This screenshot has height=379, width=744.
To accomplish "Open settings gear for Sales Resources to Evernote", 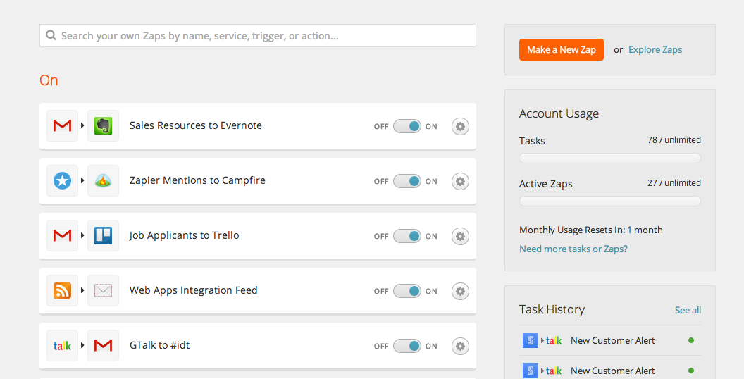I will [460, 126].
